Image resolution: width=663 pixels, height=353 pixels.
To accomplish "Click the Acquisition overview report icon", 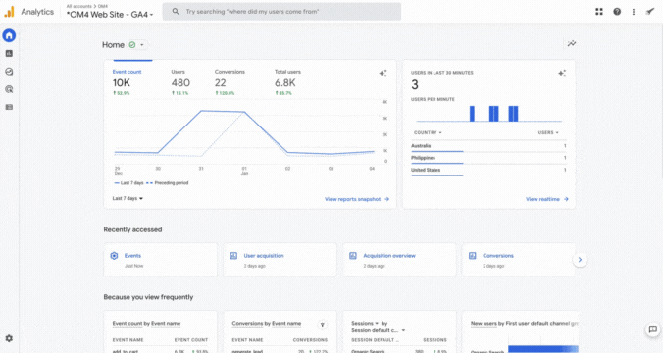I will (x=353, y=256).
